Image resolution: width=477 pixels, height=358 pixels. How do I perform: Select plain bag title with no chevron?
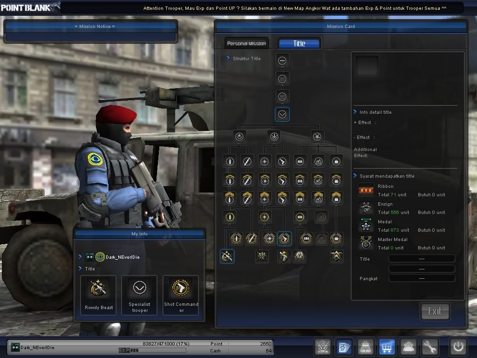coord(336,161)
